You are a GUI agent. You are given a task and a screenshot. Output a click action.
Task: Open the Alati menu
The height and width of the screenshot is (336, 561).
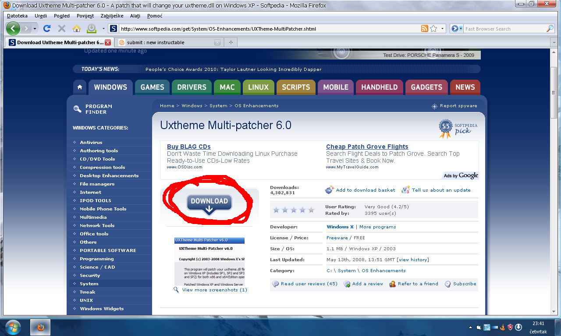coord(135,16)
